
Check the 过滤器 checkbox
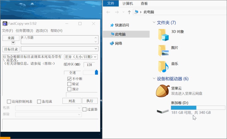(84, 109)
